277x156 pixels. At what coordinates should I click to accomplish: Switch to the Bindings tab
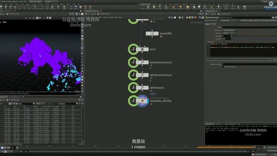pos(213,24)
